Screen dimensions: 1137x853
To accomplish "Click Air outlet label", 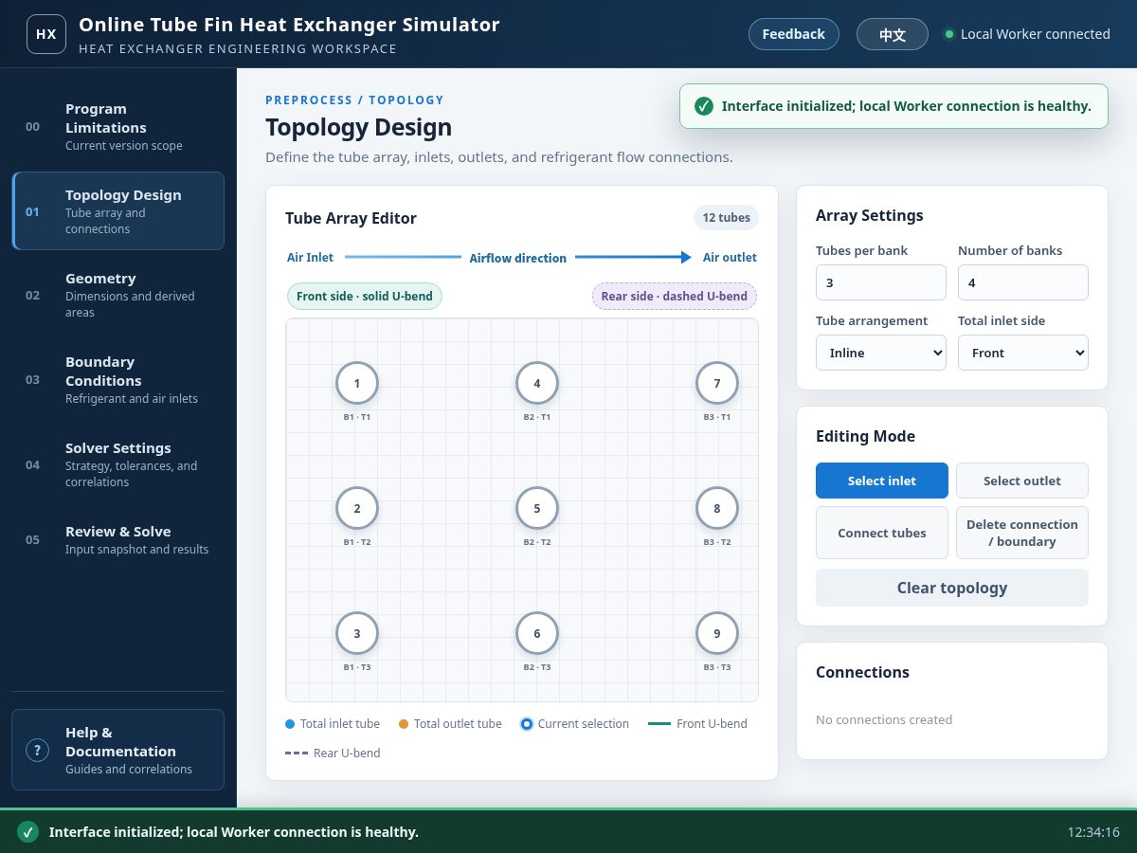I will 730,257.
